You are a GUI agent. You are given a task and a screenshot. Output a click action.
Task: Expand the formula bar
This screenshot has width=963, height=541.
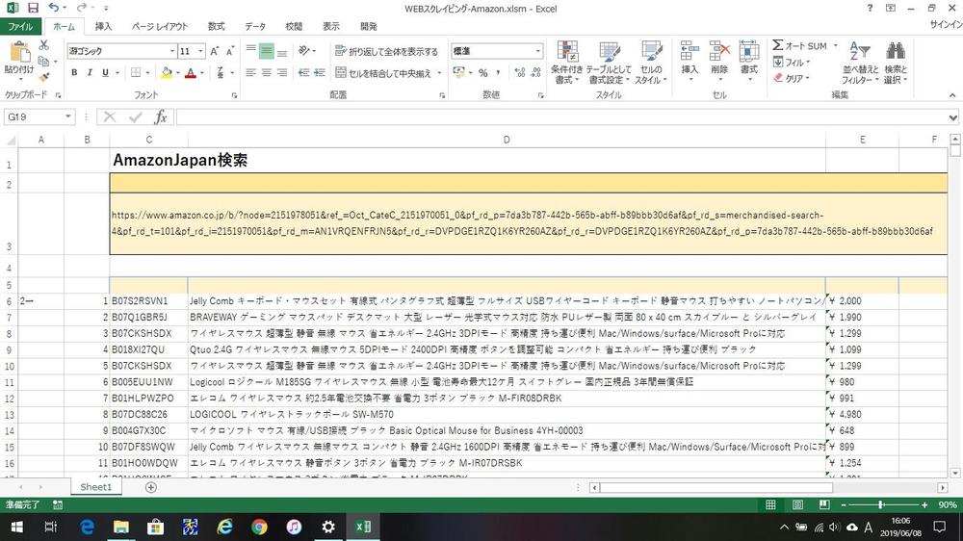coord(952,117)
